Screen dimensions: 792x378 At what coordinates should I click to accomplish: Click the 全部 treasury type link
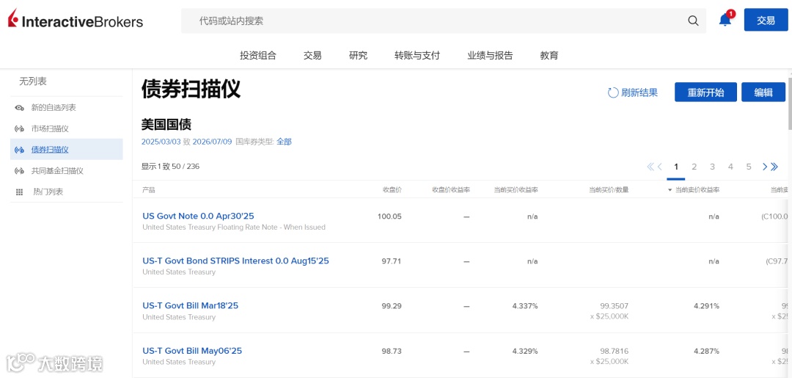point(284,142)
